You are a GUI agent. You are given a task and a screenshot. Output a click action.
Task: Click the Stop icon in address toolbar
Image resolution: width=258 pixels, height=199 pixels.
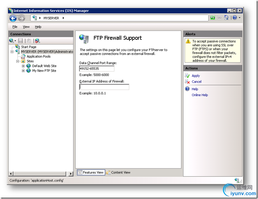click(x=219, y=18)
